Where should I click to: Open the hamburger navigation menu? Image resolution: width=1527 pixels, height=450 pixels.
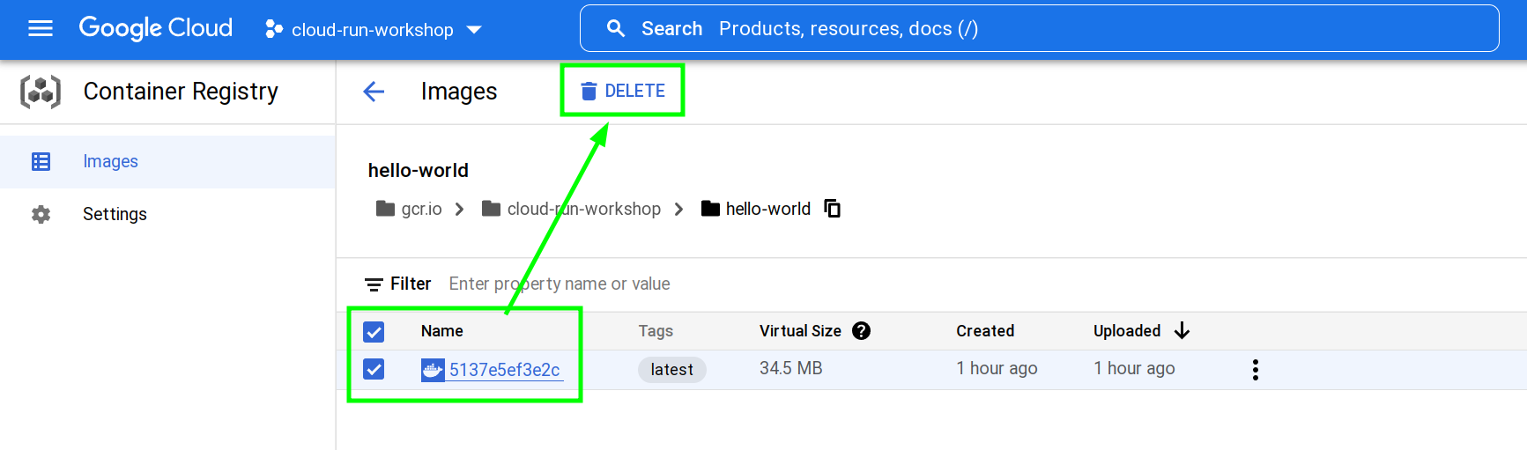tap(41, 29)
